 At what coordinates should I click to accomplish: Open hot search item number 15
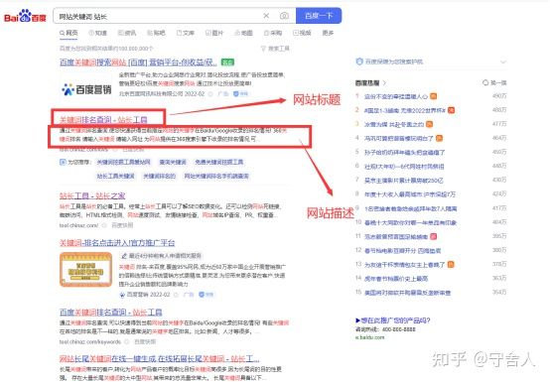coord(408,293)
